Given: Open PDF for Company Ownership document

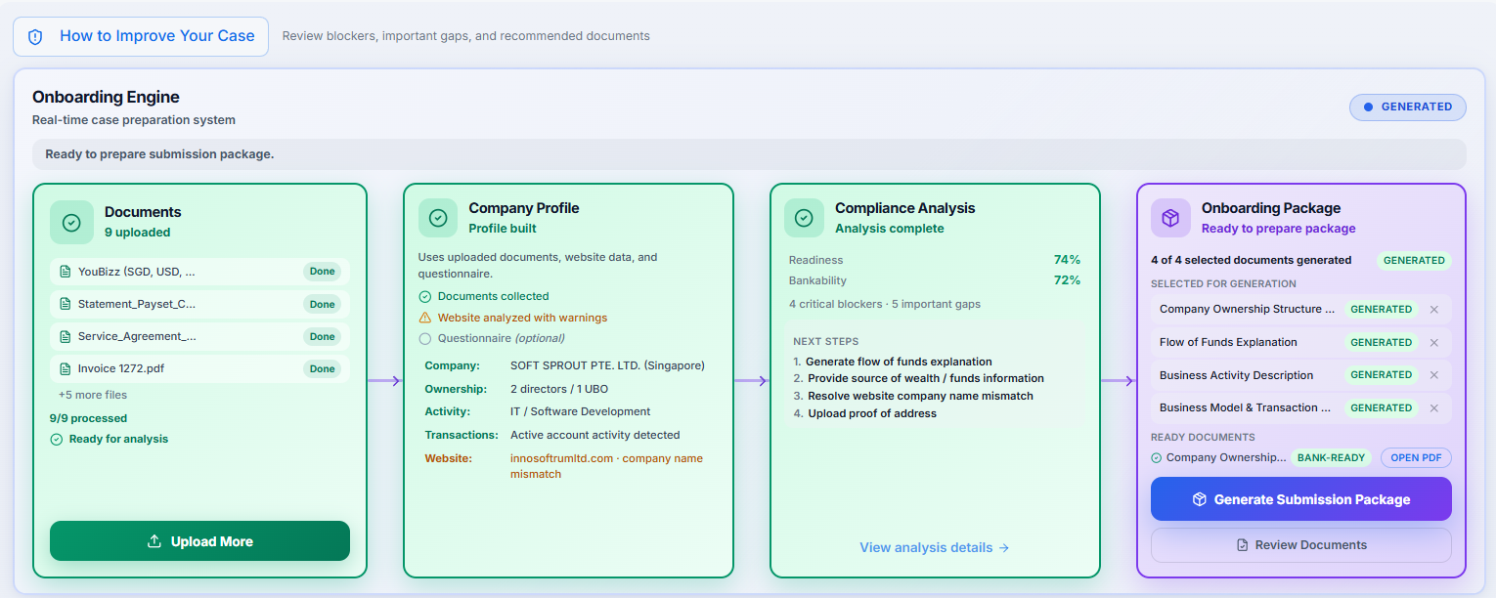Looking at the screenshot, I should (1416, 457).
